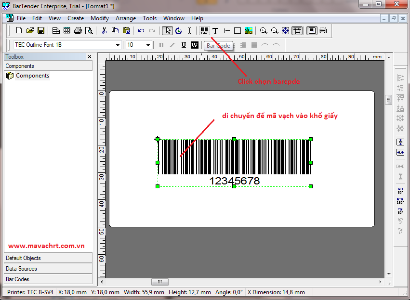Viewport: 410px width, 300px height.
Task: Open the File menu
Action: [x=21, y=18]
